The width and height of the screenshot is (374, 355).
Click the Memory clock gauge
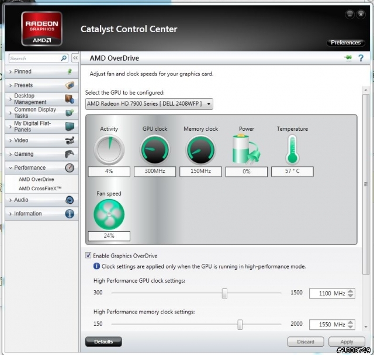[x=200, y=149]
